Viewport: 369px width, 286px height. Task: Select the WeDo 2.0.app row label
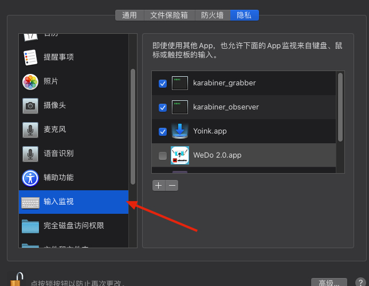[x=217, y=155]
